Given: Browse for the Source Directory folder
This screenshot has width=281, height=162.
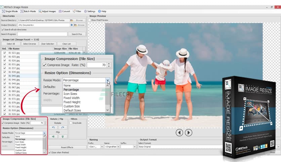Looking at the screenshot, I should pos(77,20).
